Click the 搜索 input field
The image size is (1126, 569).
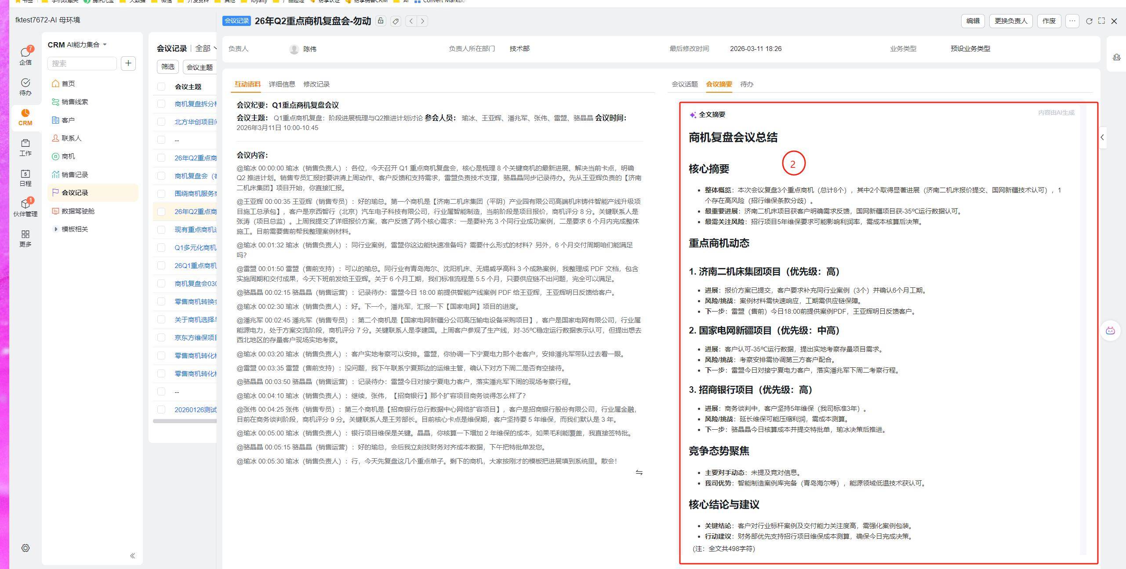click(82, 63)
